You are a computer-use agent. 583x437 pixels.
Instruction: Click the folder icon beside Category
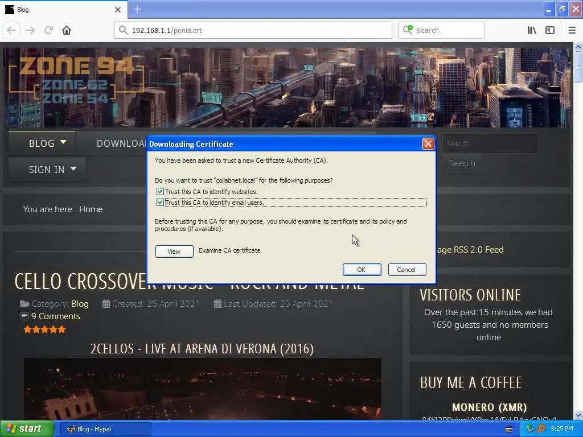point(24,304)
